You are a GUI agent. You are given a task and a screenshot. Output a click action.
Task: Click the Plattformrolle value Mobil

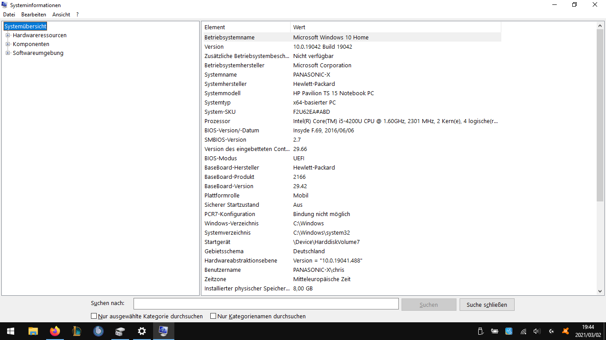tap(301, 196)
